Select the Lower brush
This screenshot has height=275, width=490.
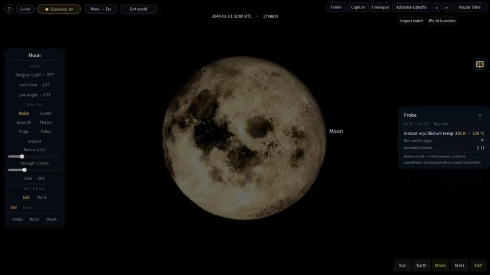pyautogui.click(x=46, y=113)
